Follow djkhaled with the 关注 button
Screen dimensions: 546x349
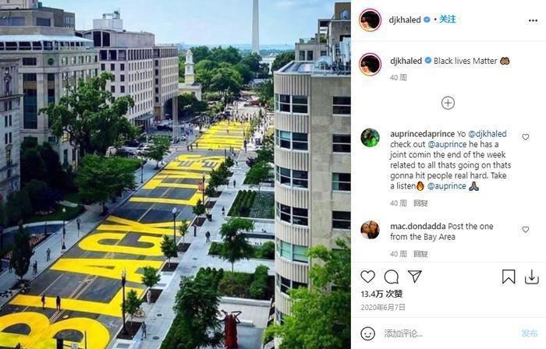448,19
